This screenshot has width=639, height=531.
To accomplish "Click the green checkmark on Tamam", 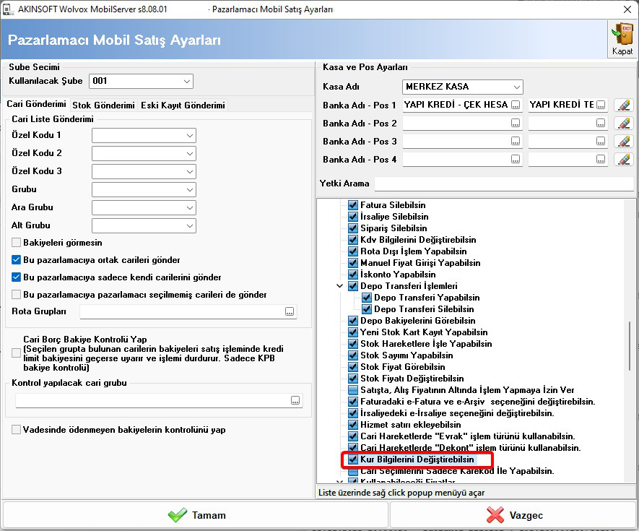I will [178, 515].
